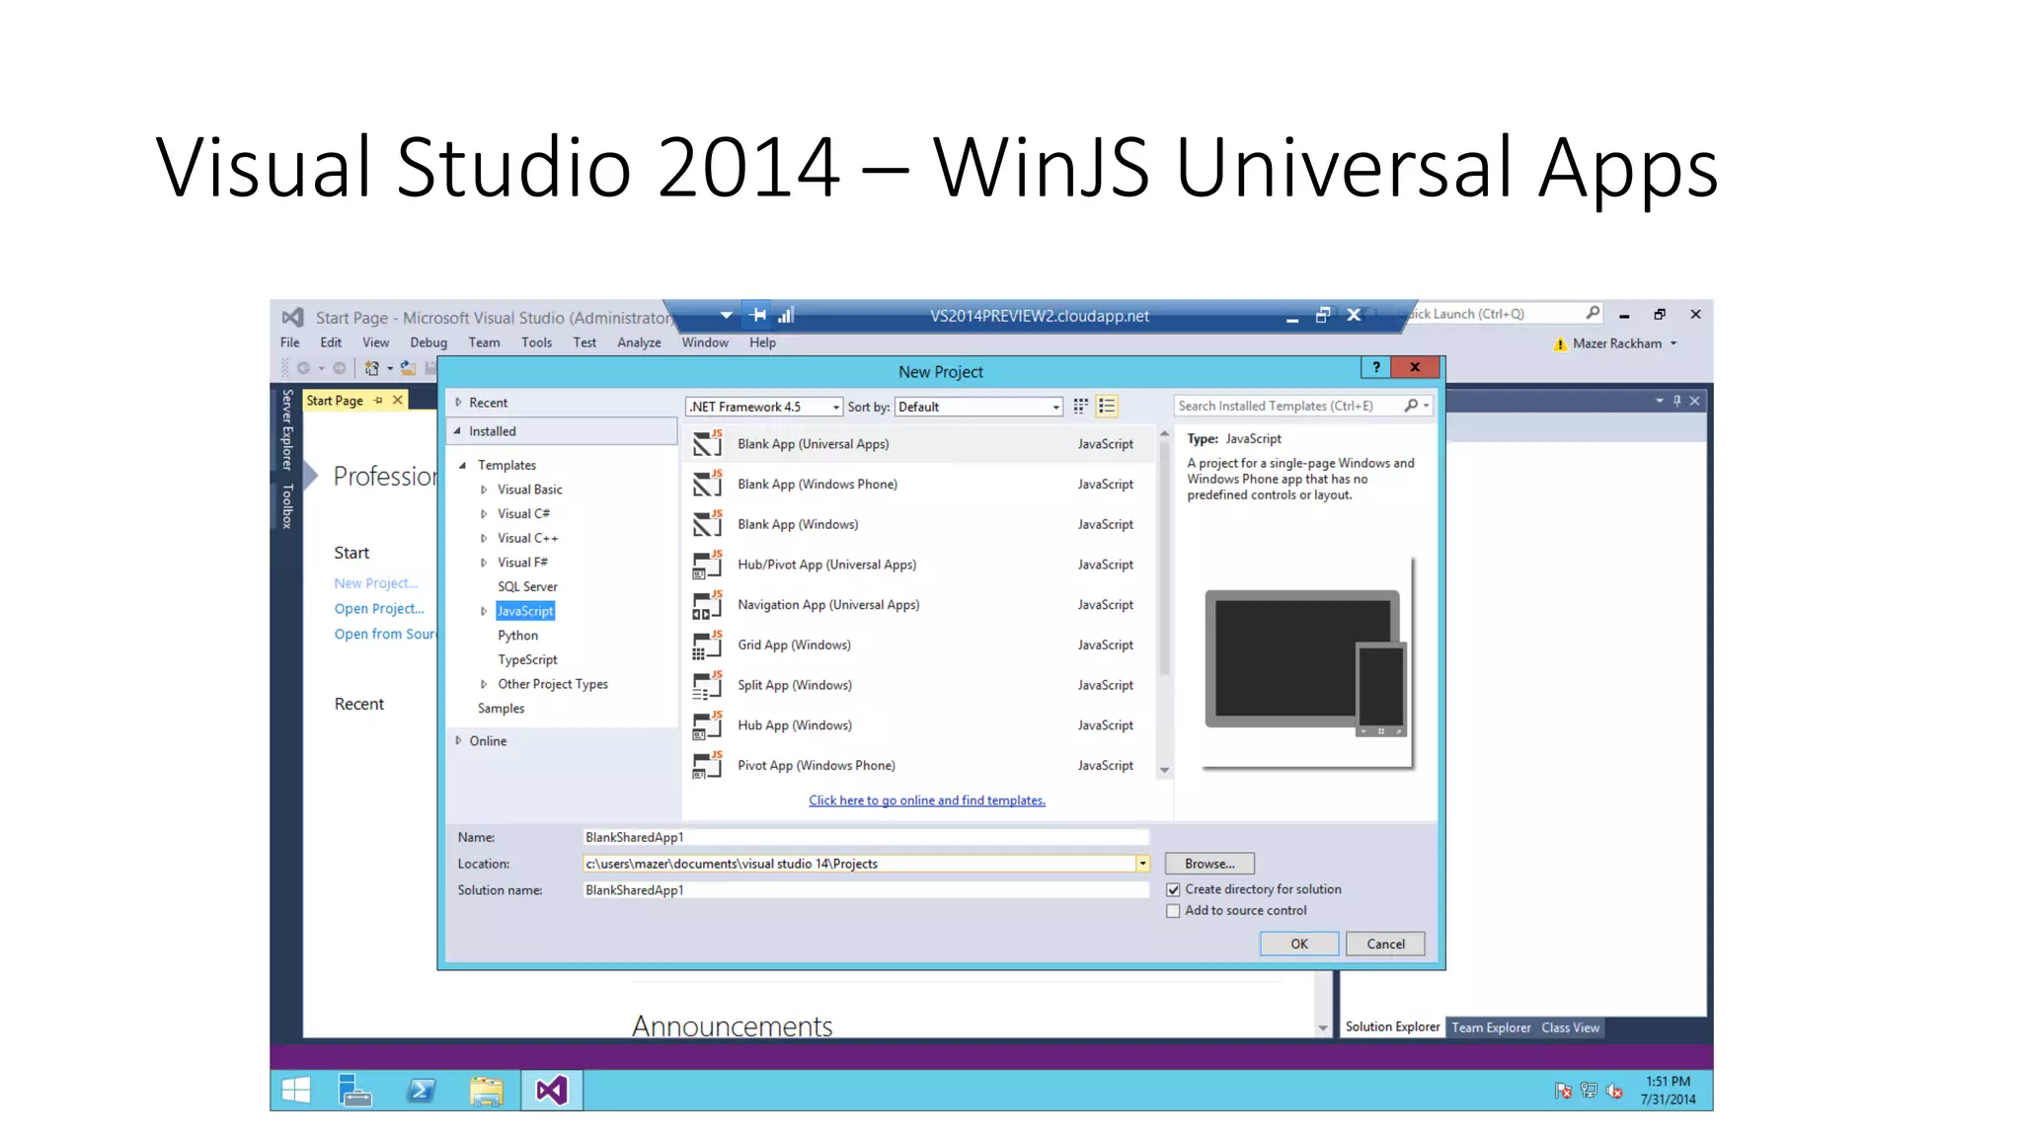This screenshot has height=1137, width=2022.
Task: Open Analyze menu
Action: [x=639, y=342]
